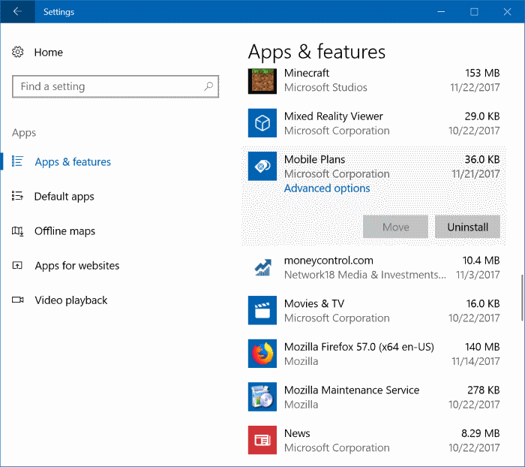This screenshot has height=467, width=525.
Task: Select the Minecraft entry name
Action: point(306,73)
